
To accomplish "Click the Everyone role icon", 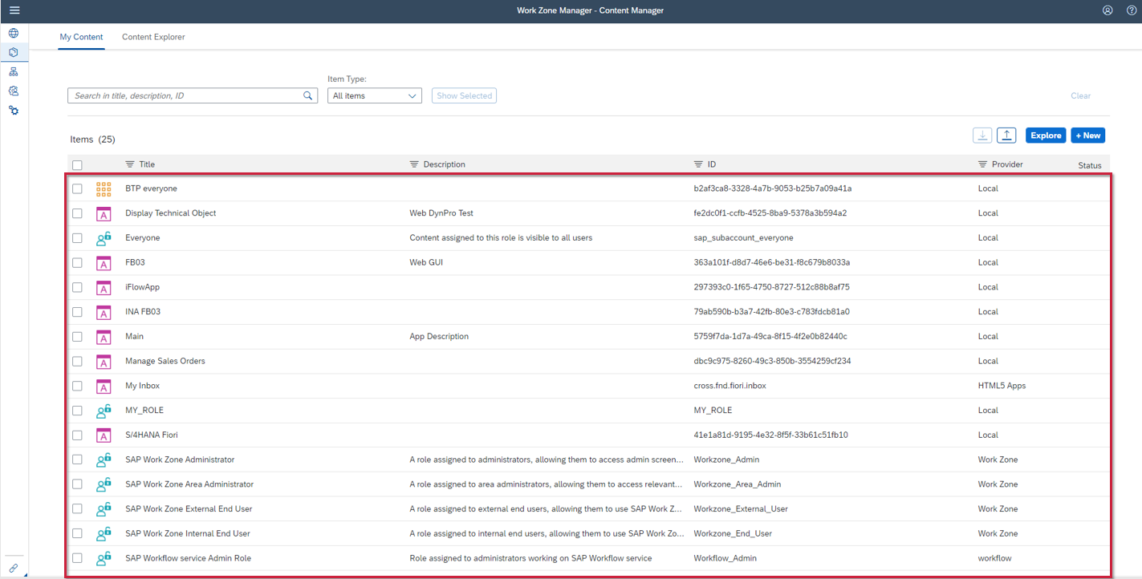I will 104,238.
